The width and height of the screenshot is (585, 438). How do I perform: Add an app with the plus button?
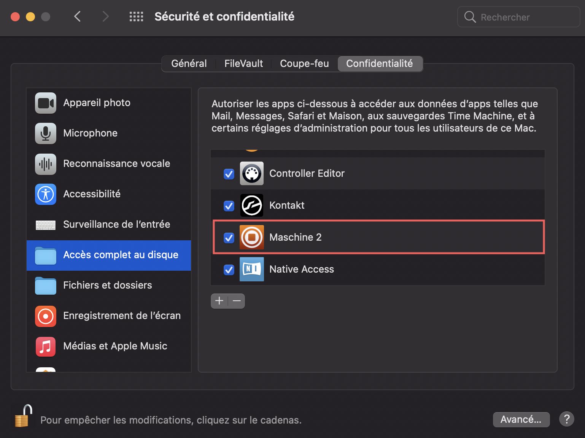pyautogui.click(x=219, y=301)
